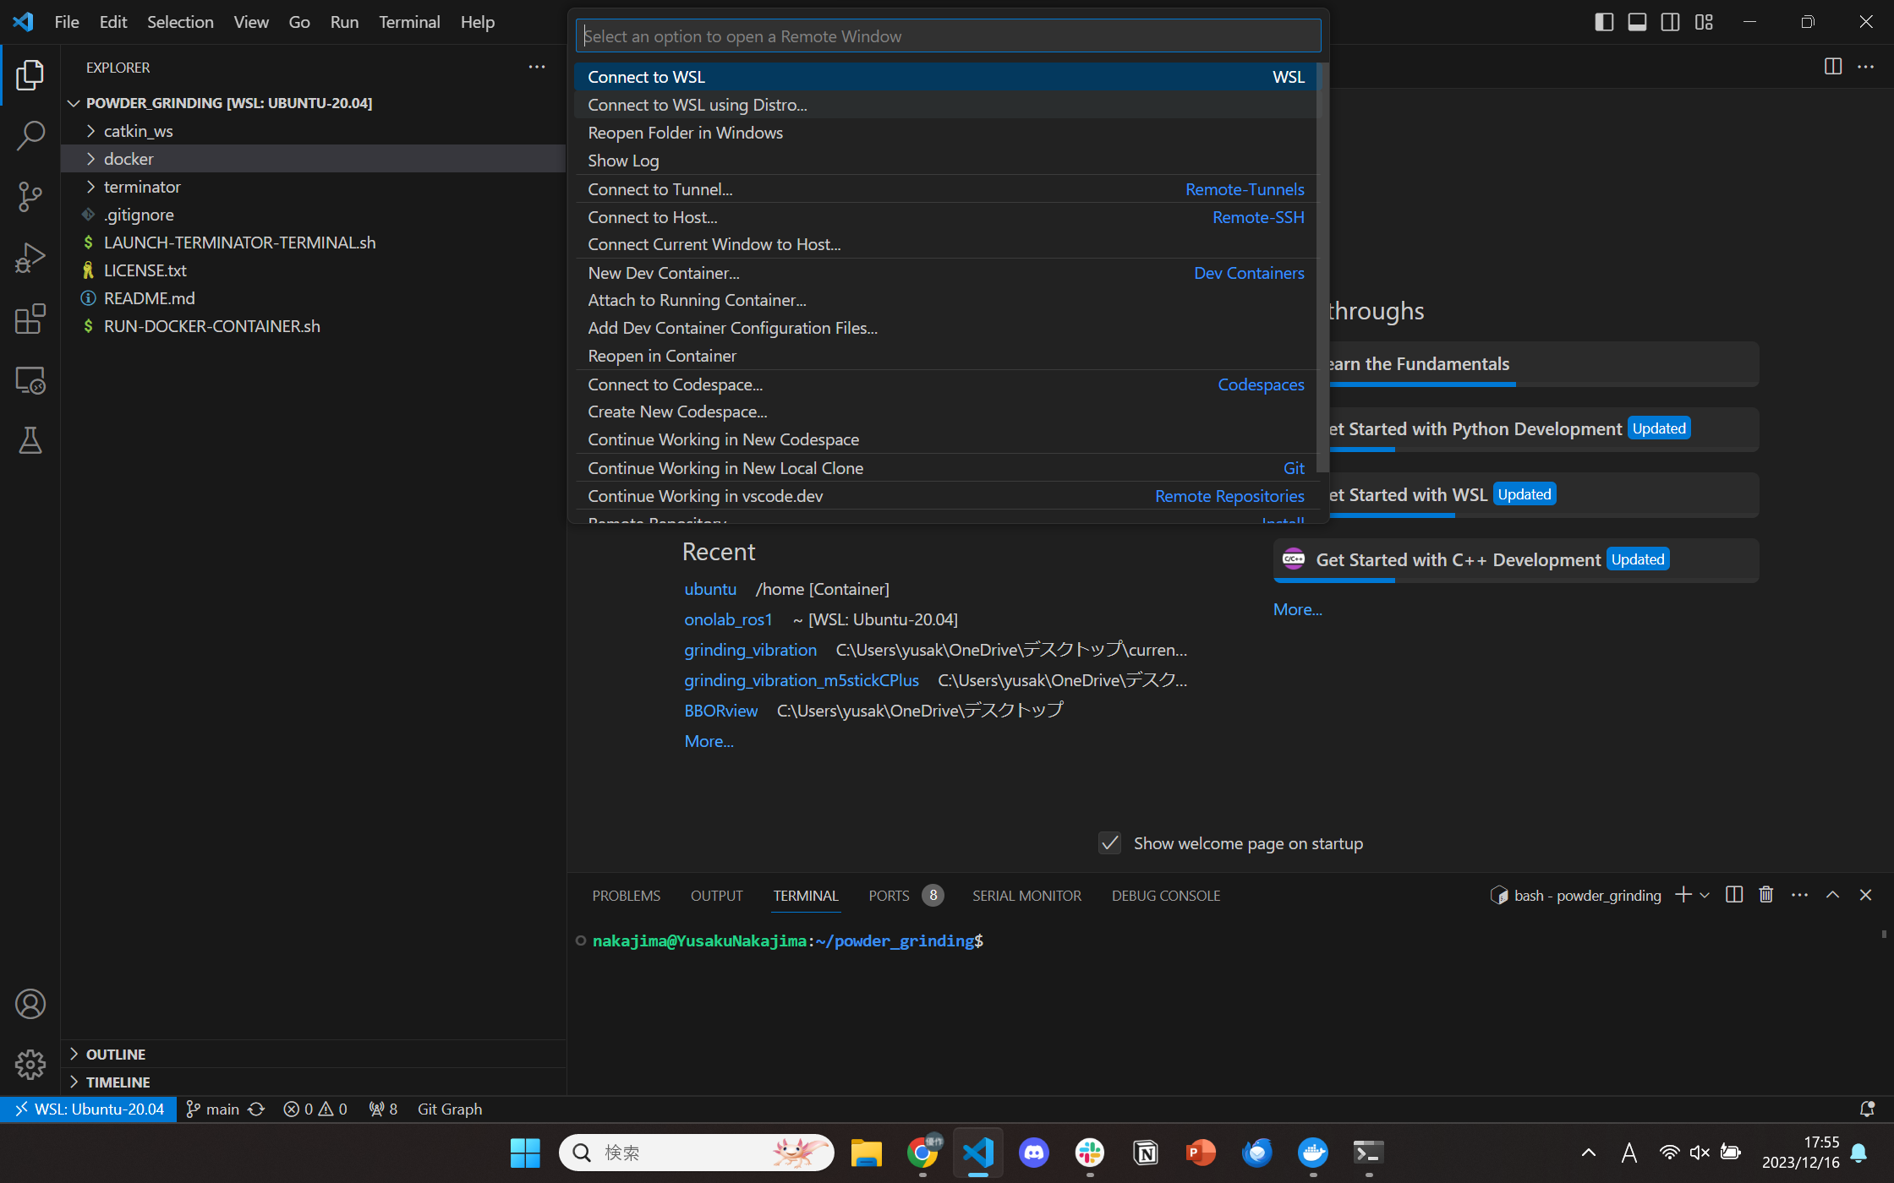The height and width of the screenshot is (1183, 1894).
Task: Open the Extensions view icon
Action: (x=30, y=319)
